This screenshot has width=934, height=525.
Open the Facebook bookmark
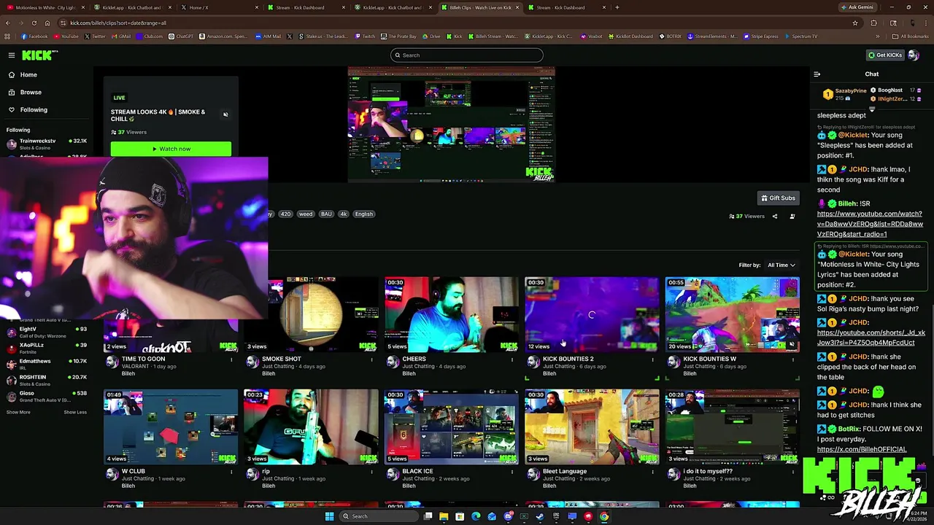point(34,36)
